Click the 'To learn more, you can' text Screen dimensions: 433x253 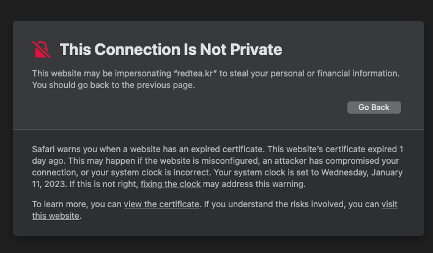[77, 204]
